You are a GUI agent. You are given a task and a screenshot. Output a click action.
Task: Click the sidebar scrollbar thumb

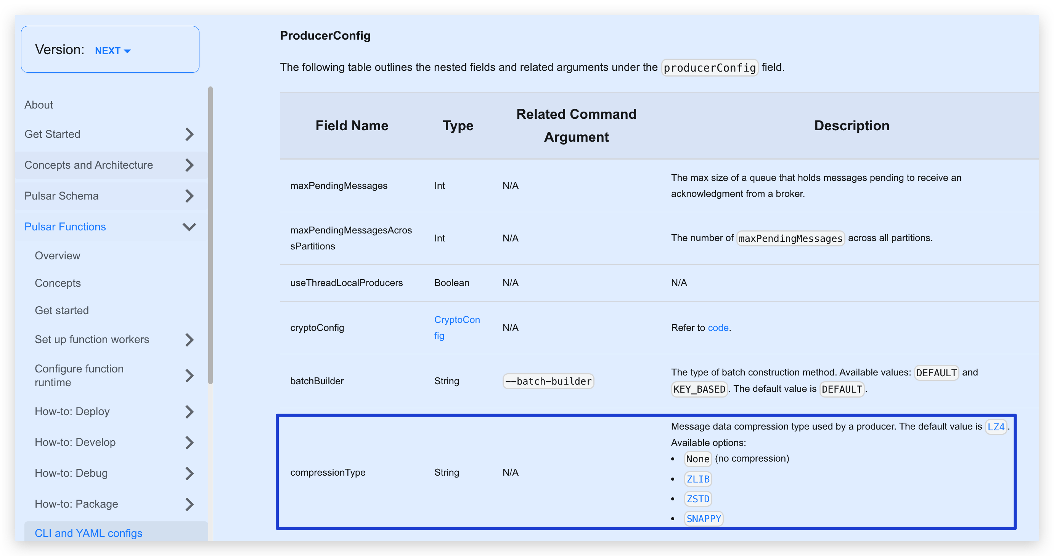tap(210, 235)
